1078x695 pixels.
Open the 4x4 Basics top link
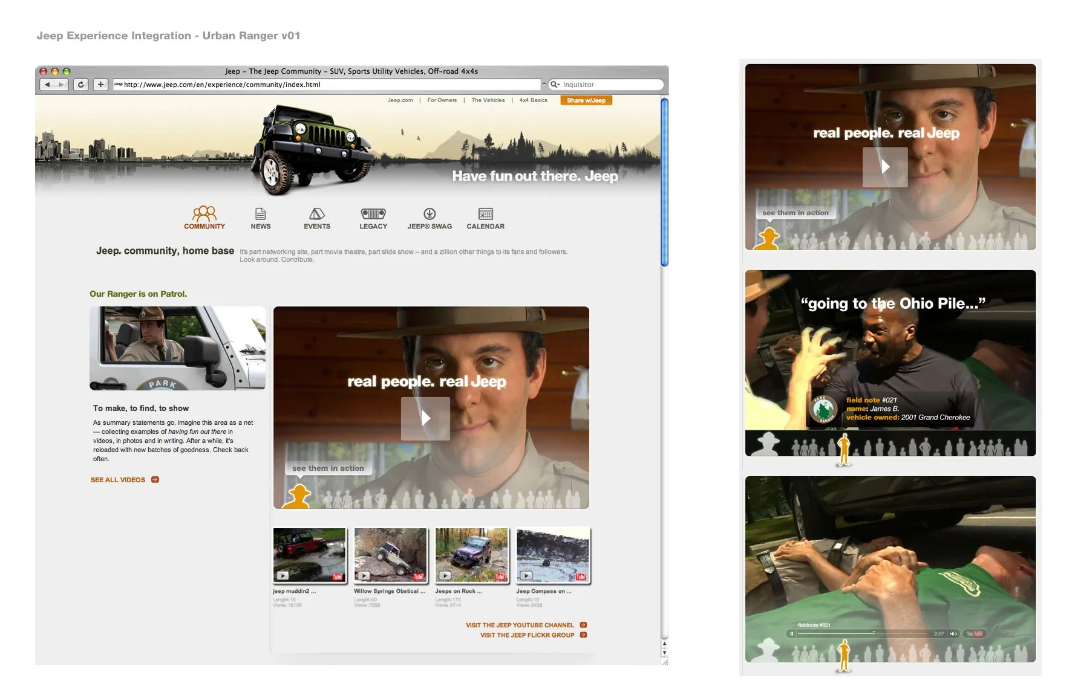533,100
